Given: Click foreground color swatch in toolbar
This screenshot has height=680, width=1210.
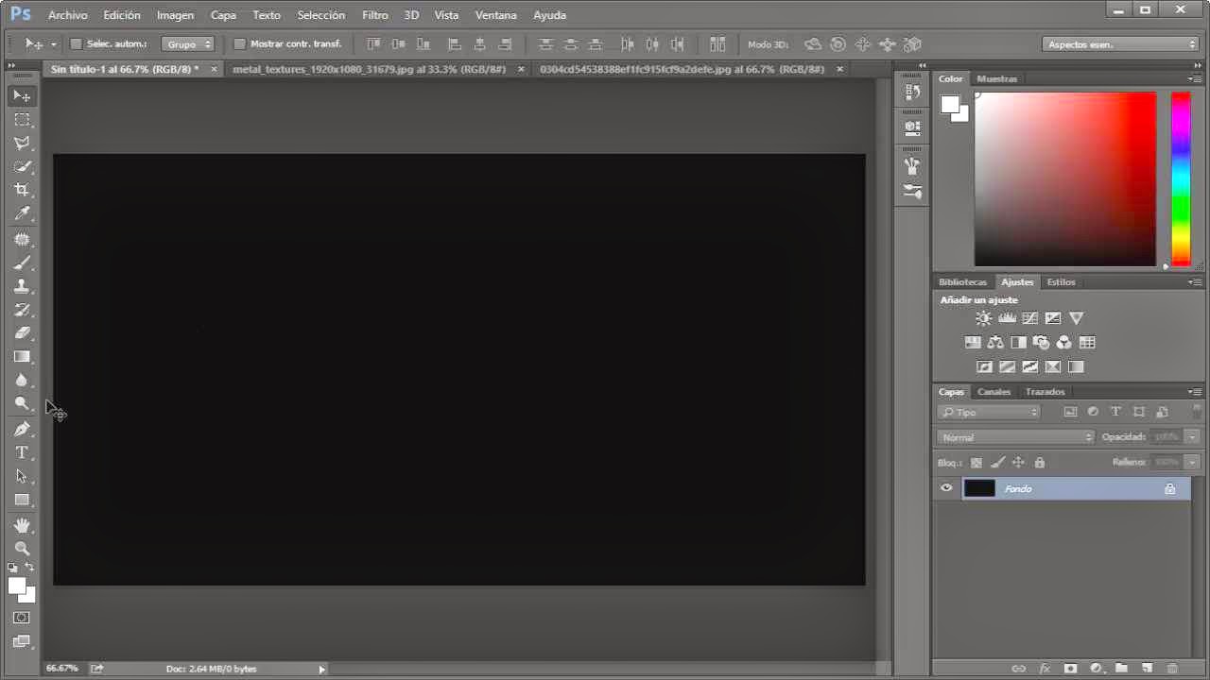Looking at the screenshot, I should [17, 586].
